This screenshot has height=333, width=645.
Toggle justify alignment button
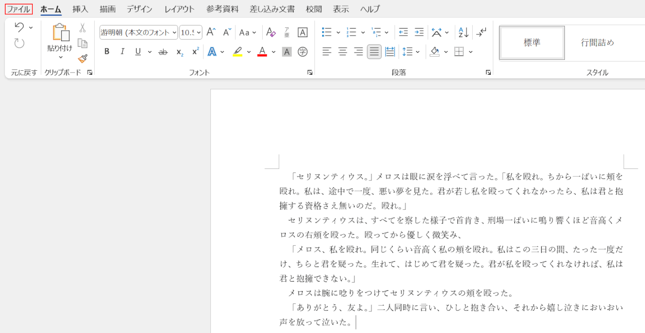click(374, 52)
